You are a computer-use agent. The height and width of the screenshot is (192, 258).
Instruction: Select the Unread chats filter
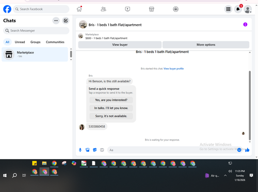(20, 42)
